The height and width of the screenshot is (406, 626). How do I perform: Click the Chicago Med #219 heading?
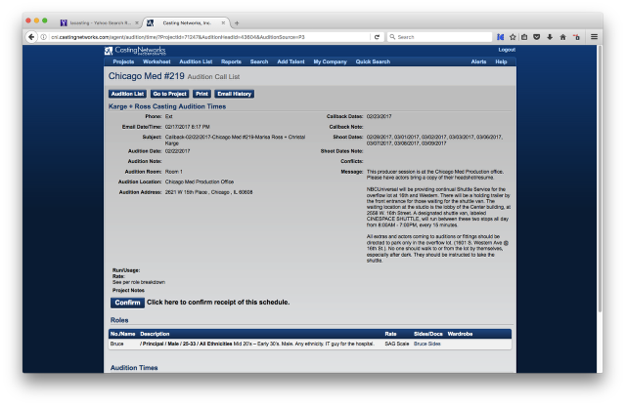pos(147,76)
